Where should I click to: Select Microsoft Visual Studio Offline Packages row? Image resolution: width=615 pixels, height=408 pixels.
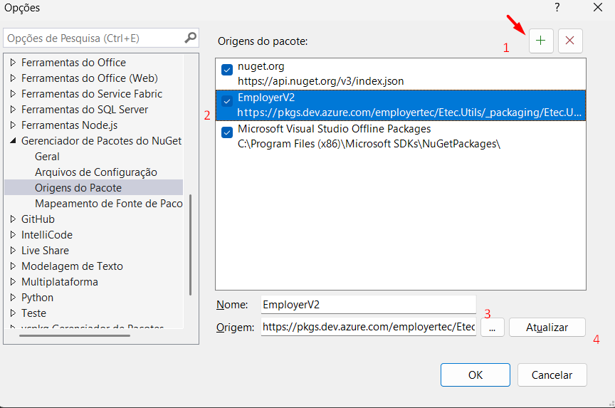(x=401, y=137)
